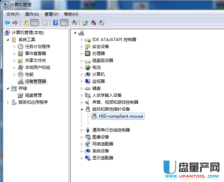
Task: Open the 文件(F) menu
Action: [13, 14]
